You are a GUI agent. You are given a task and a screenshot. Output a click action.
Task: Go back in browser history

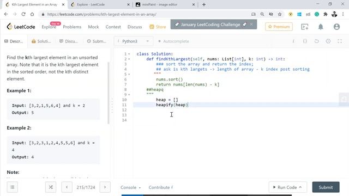(6, 14)
